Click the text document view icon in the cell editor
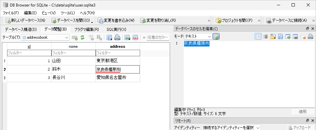 pyautogui.click(x=258, y=37)
